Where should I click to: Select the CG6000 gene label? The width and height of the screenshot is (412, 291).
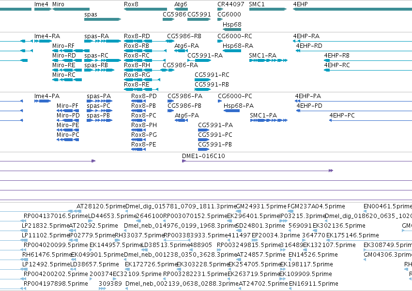pyautogui.click(x=229, y=15)
